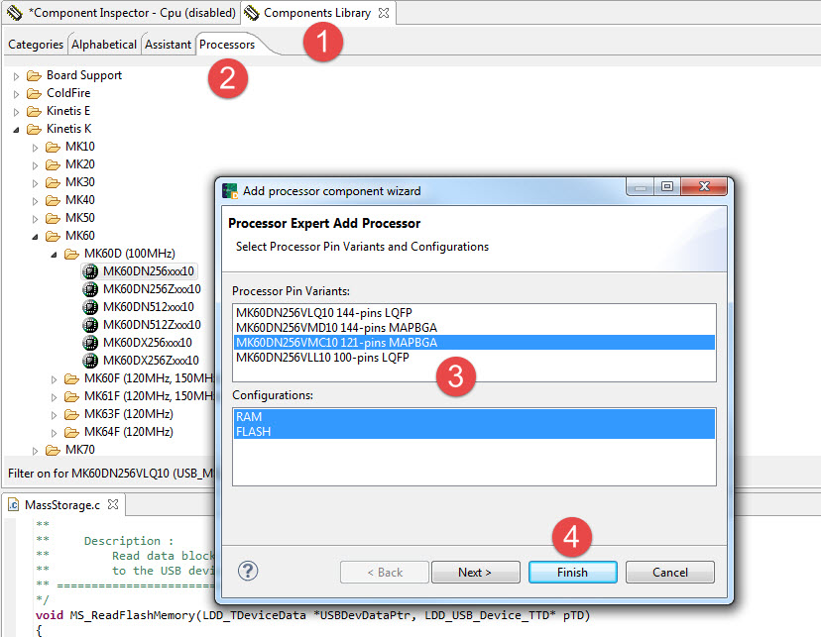Collapse the MK60D (100MHz) tree node

click(54, 255)
